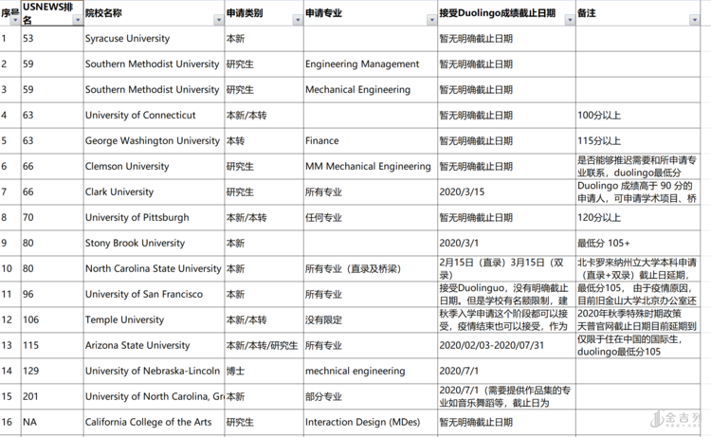
Task: Select the 2020/3/15 deadline cell
Action: point(462,192)
